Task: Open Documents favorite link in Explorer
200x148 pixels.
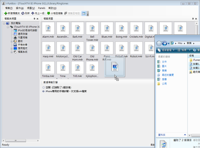Action: pos(162,62)
